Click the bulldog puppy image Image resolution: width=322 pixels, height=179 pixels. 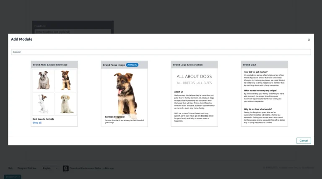[x=43, y=80]
